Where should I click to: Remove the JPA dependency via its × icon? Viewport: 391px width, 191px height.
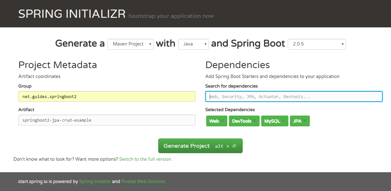coord(304,121)
